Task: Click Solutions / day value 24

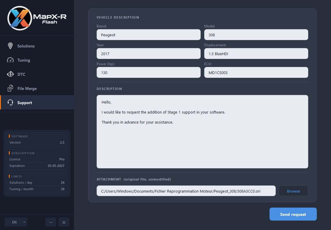Action: 62,183
